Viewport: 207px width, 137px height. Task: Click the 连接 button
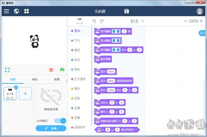[51, 128]
